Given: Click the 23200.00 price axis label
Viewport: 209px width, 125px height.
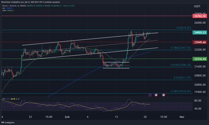Looking at the screenshot, I should [x=200, y=50].
